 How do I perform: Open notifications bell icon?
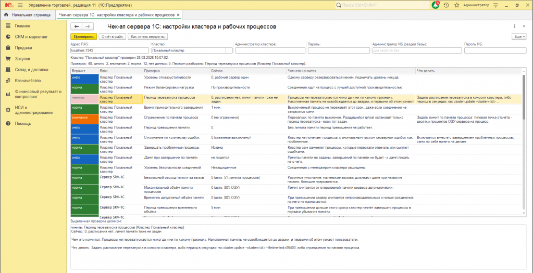436,5
